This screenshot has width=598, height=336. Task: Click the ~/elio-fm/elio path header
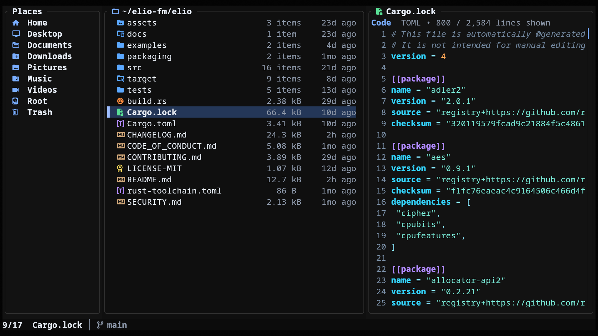click(157, 12)
